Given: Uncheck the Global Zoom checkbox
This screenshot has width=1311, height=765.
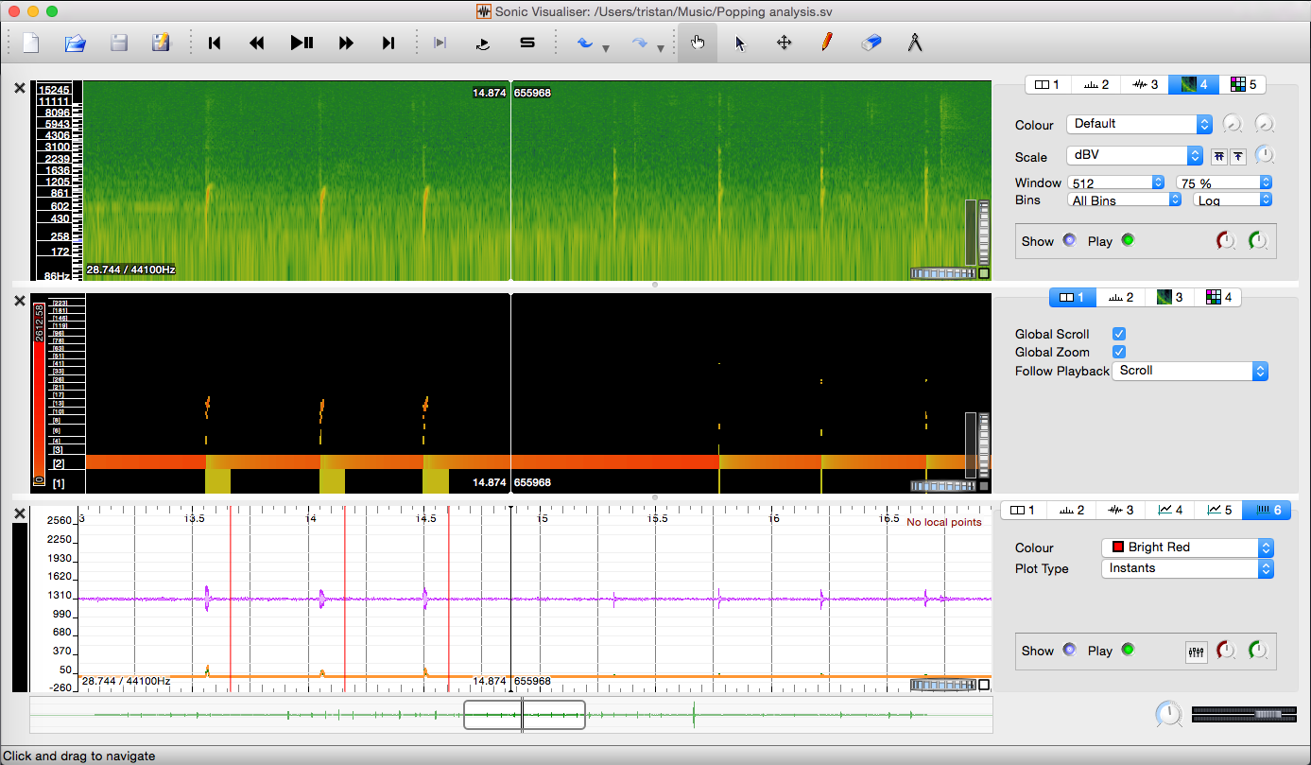Looking at the screenshot, I should [x=1119, y=352].
